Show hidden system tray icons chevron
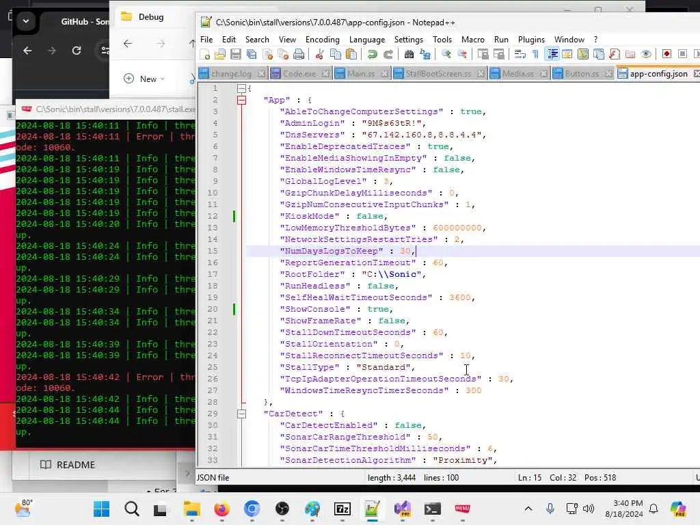The height and width of the screenshot is (525, 700). pyautogui.click(x=528, y=509)
